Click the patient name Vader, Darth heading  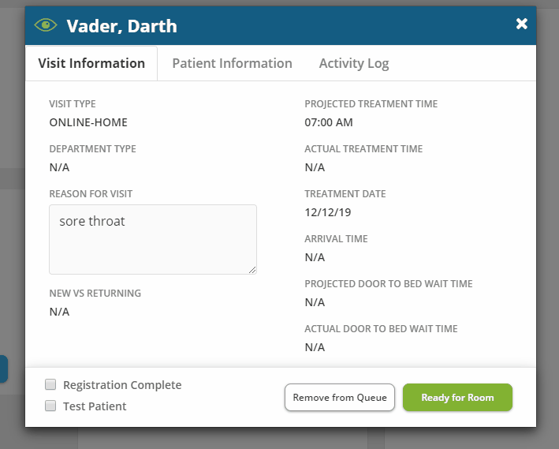121,26
